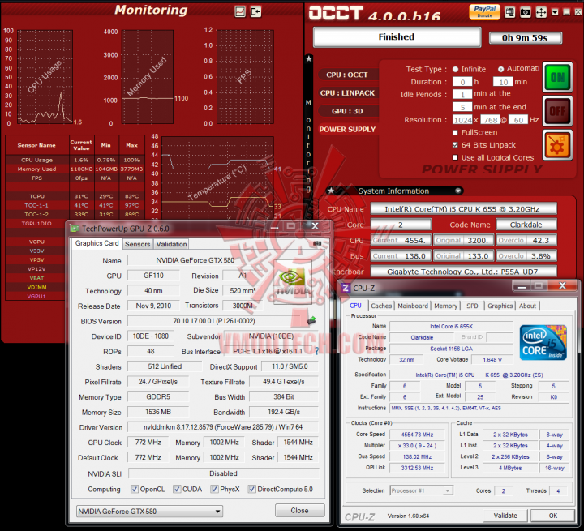Click the NVIDIA logo in GPU-Z
This screenshot has width=584, height=531.
pyautogui.click(x=293, y=282)
